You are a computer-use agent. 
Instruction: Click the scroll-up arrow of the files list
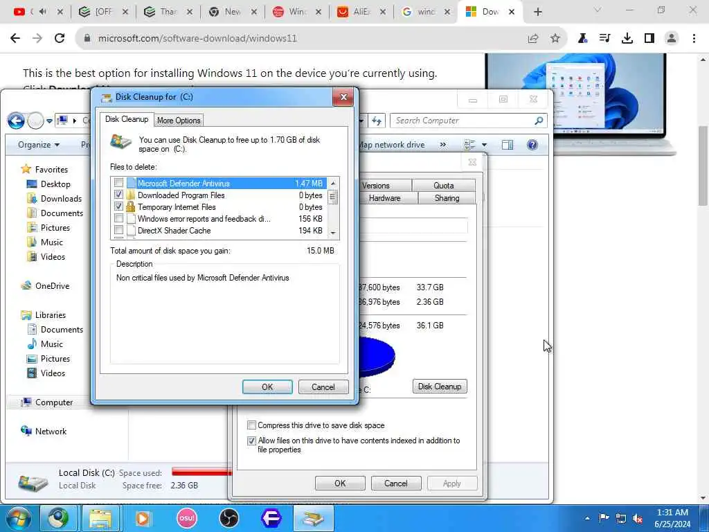pyautogui.click(x=333, y=183)
